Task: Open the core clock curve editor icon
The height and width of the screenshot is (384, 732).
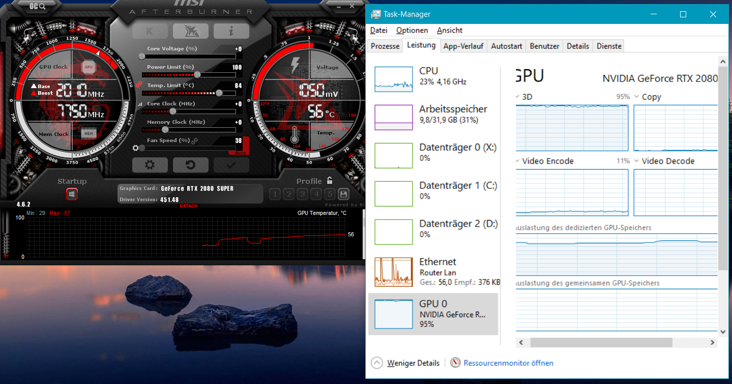Action: pos(140,104)
